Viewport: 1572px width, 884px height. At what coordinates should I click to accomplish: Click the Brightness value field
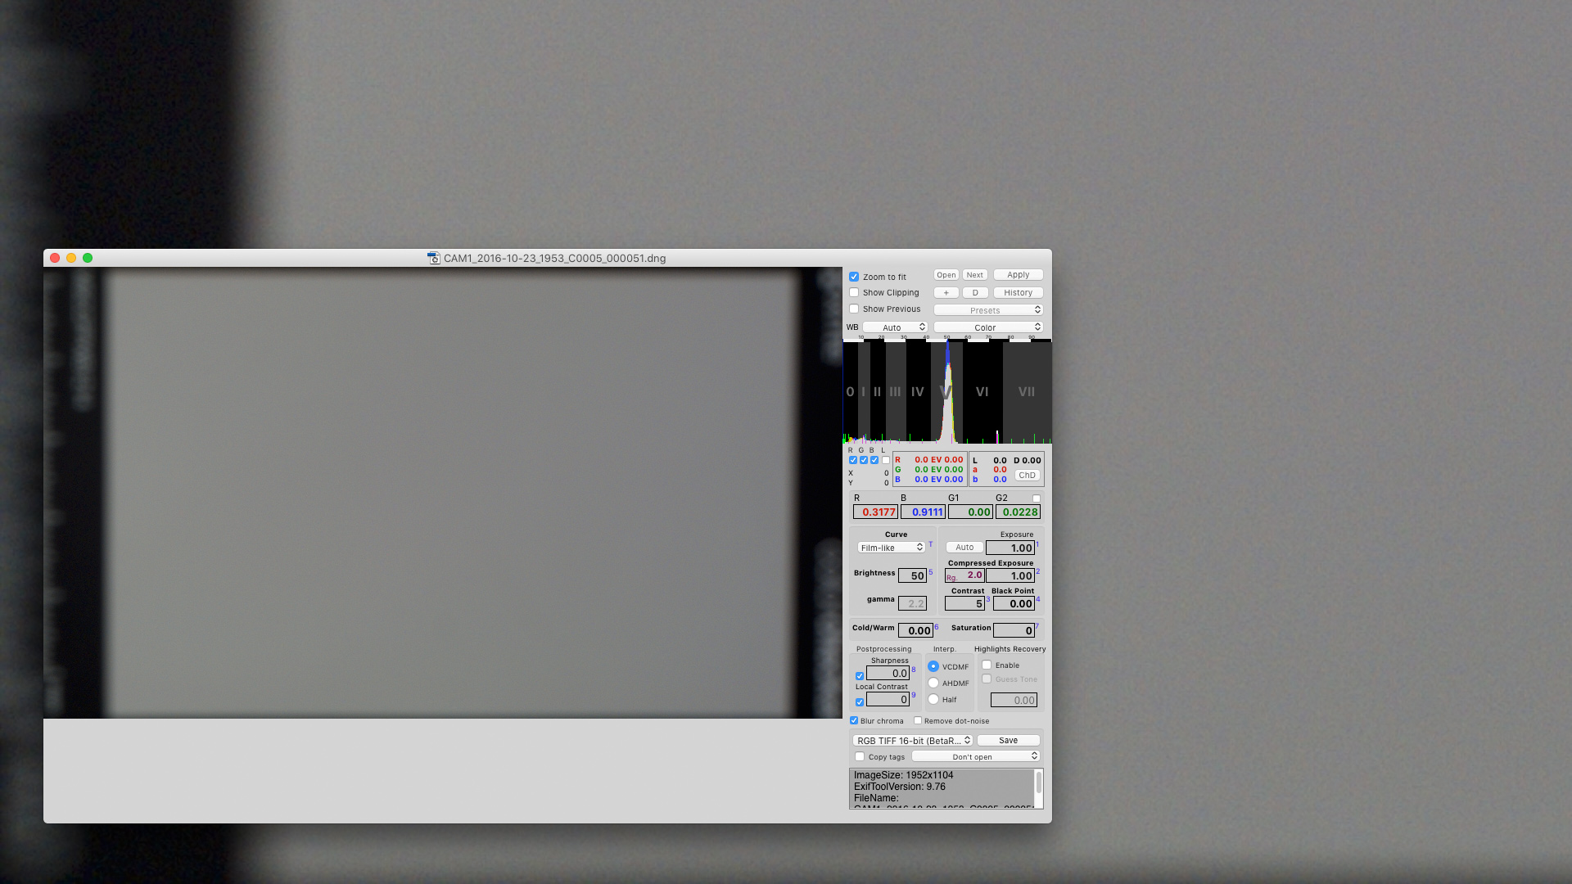[x=913, y=576]
